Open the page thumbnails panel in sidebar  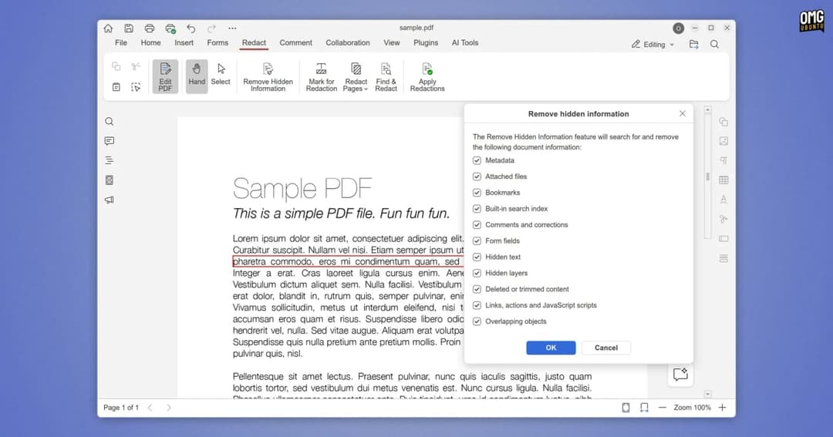[110, 180]
